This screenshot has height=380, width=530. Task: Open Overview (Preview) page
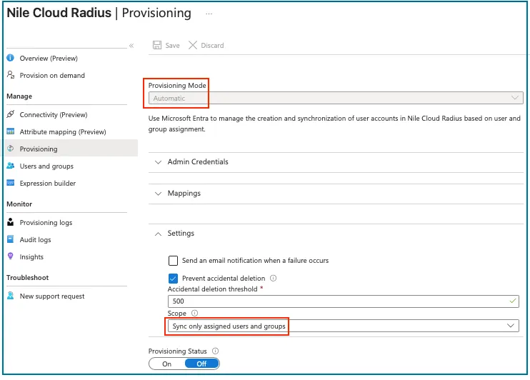pos(49,58)
